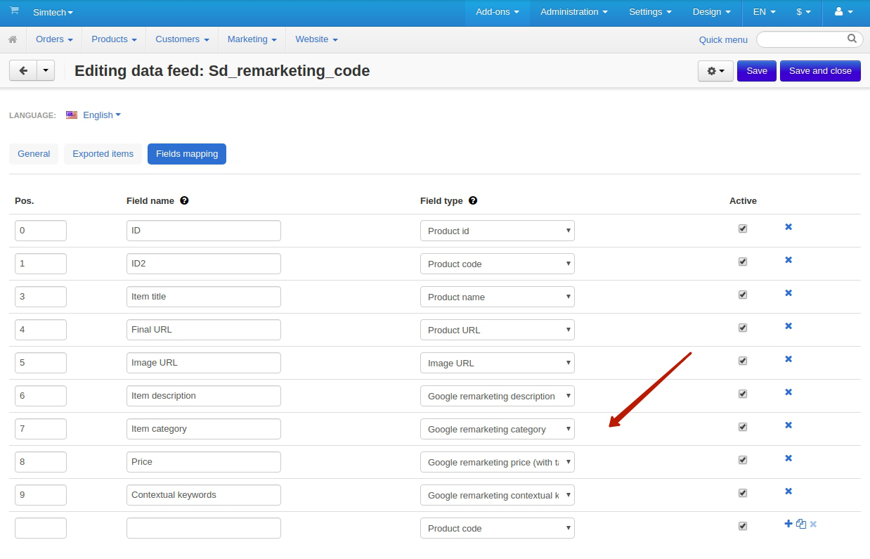Switch to the Exported items tab

click(103, 154)
